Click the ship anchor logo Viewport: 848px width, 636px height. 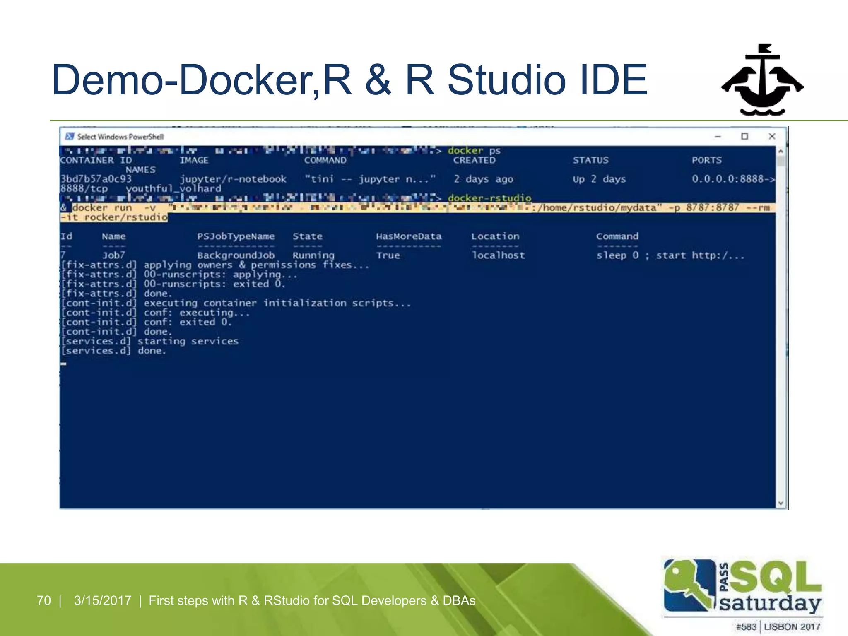pos(762,80)
